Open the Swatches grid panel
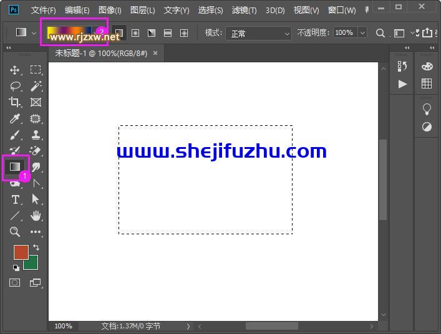Screen dimensions: 441x334 (x=427, y=83)
